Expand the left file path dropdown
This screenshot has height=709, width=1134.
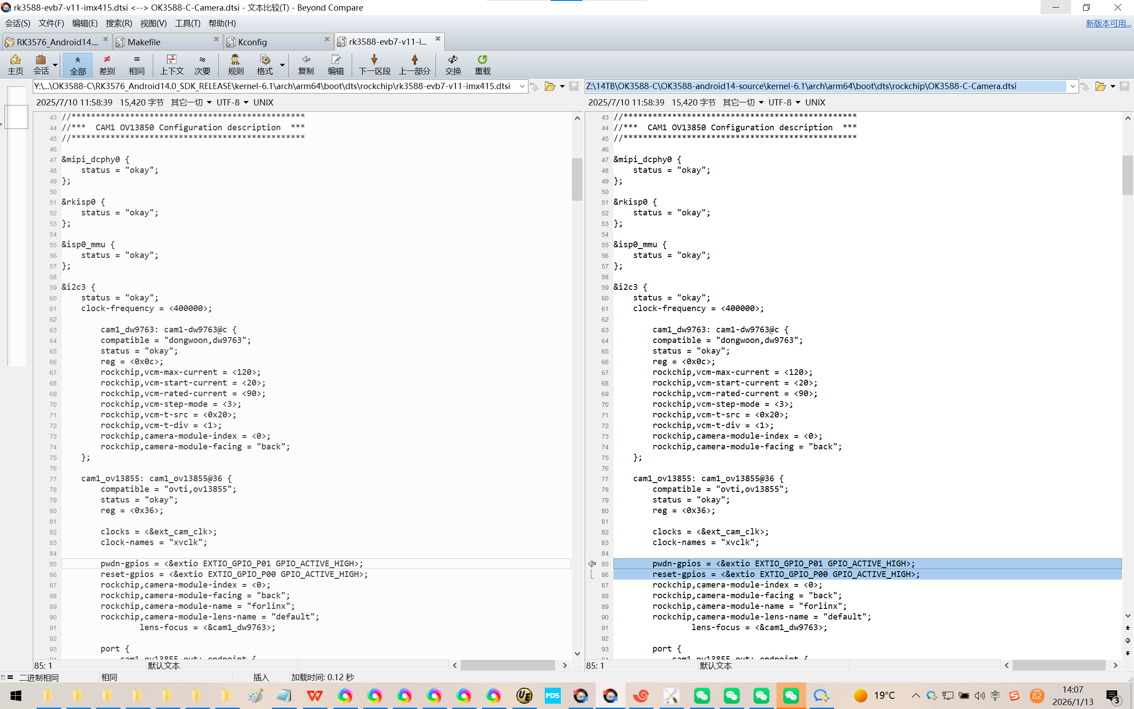point(522,86)
